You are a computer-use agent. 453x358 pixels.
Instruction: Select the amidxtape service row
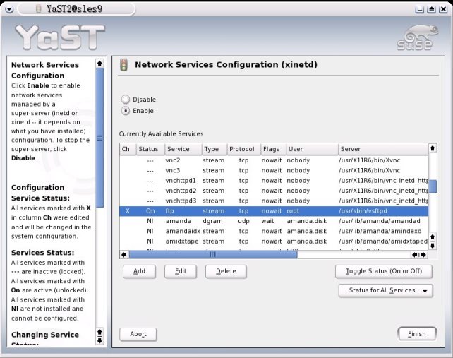pyautogui.click(x=274, y=241)
